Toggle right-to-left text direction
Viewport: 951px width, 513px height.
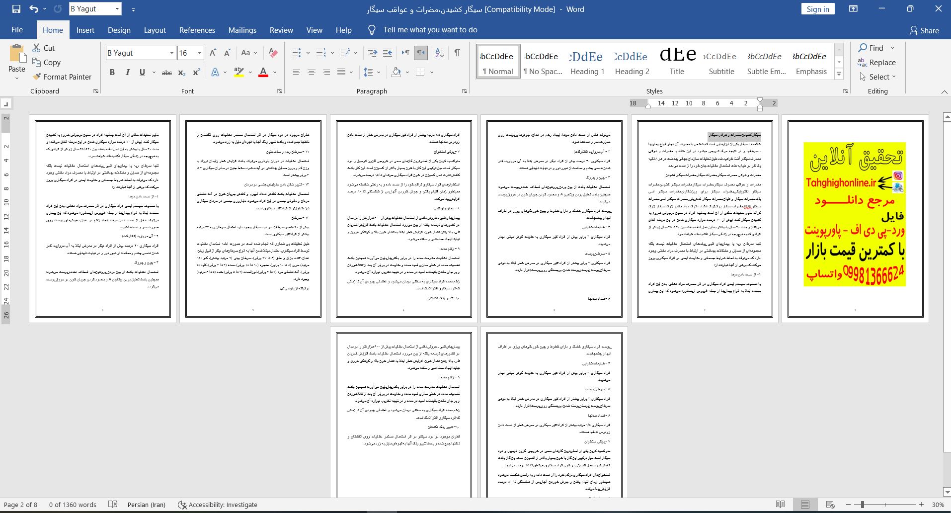coord(420,53)
